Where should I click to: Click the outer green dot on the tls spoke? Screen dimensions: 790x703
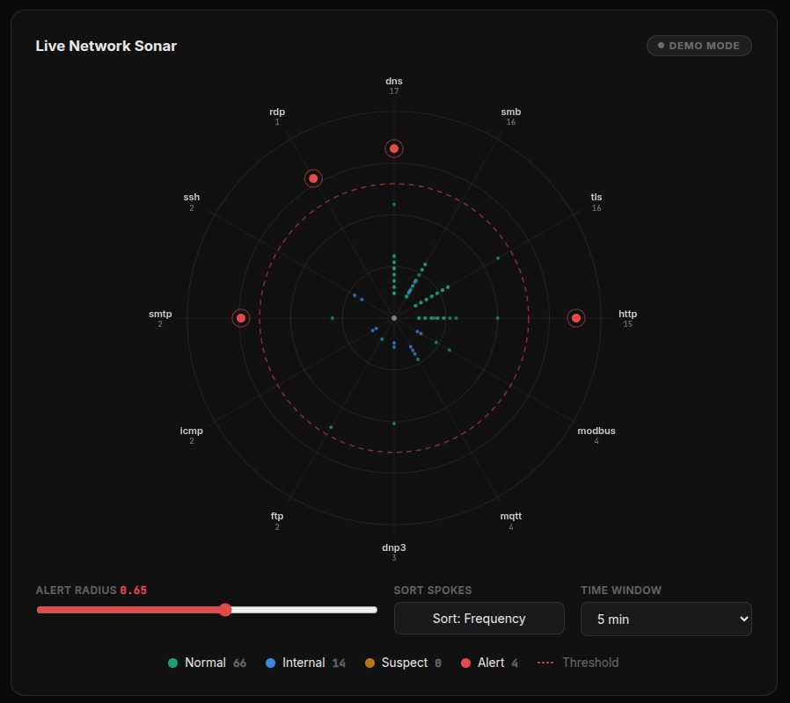pyautogui.click(x=498, y=258)
